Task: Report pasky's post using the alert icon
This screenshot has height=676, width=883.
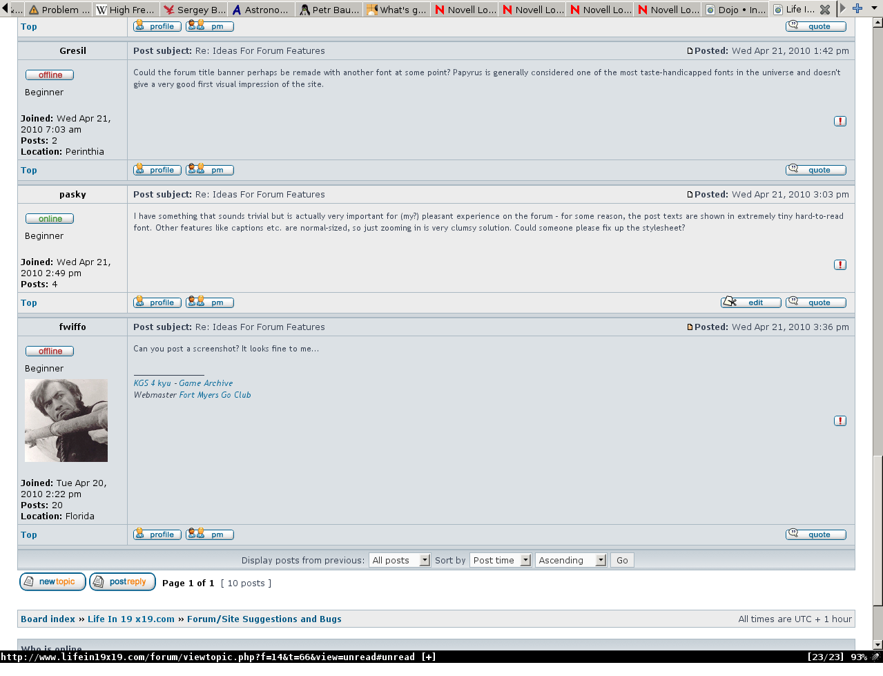Action: tap(840, 264)
